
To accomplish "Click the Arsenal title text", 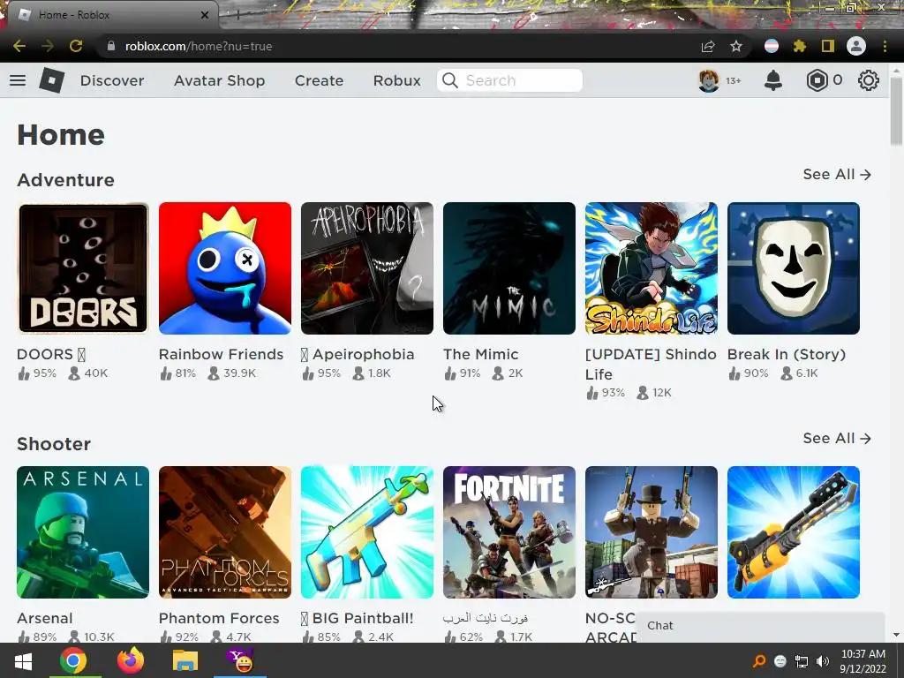I will (44, 618).
